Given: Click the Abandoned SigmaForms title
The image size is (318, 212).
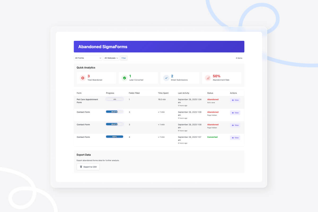Looking at the screenshot, I should (103, 47).
